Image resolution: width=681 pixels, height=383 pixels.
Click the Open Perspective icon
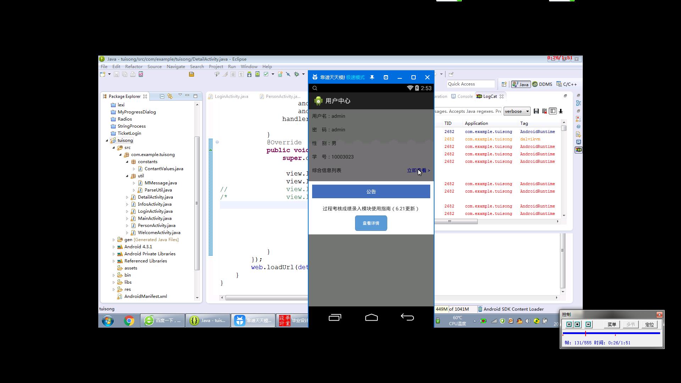click(504, 84)
